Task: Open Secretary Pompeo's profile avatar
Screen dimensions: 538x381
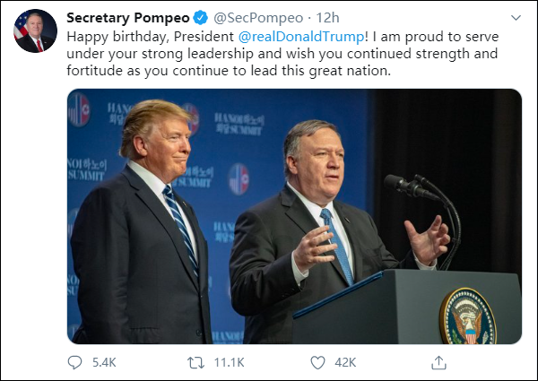Action: [x=35, y=31]
